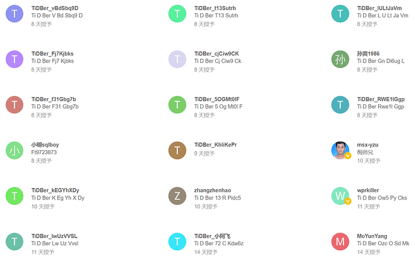Click the TiDBer_cjCiw9CK username
This screenshot has width=415, height=264.
[x=217, y=54]
